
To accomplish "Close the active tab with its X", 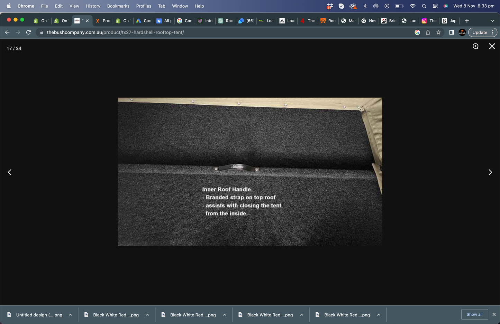I will tap(87, 21).
